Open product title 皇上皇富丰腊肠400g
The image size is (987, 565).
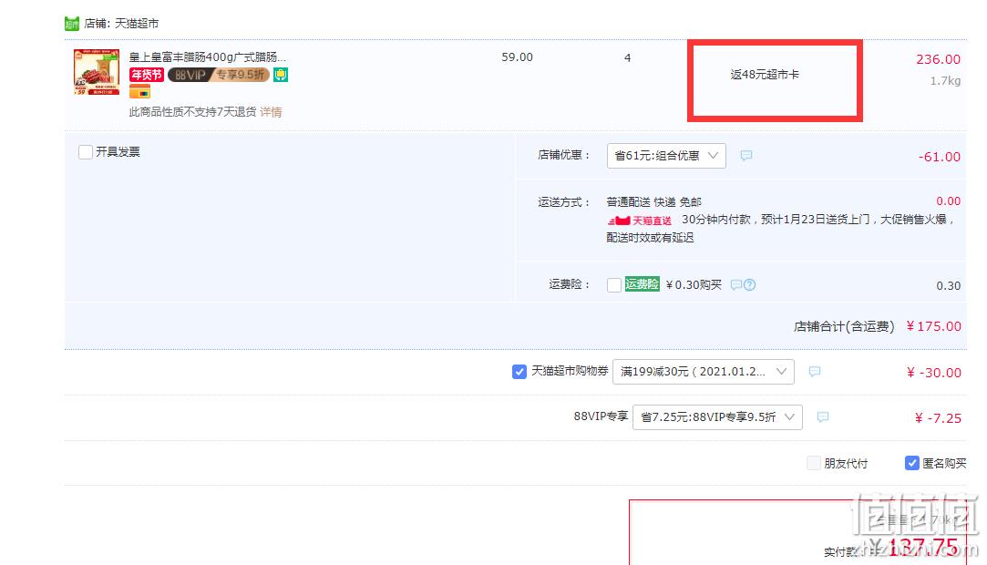pyautogui.click(x=208, y=57)
